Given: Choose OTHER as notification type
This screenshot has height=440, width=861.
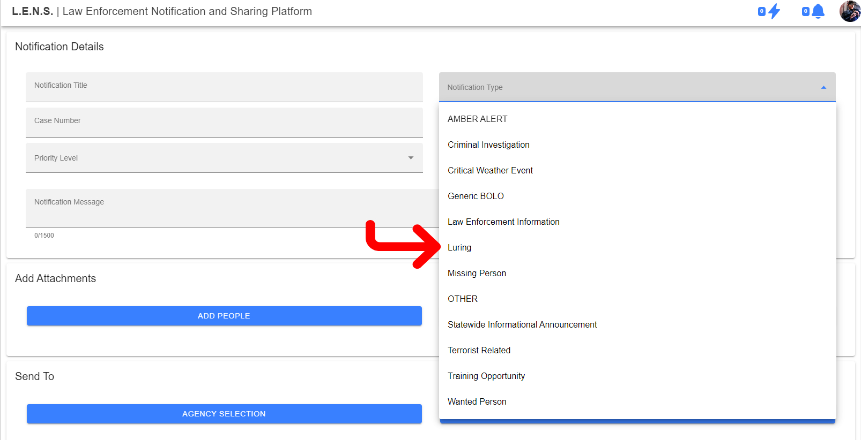Looking at the screenshot, I should [463, 299].
